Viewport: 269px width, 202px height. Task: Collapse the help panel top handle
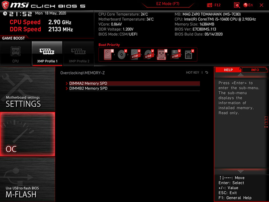tap(241, 75)
